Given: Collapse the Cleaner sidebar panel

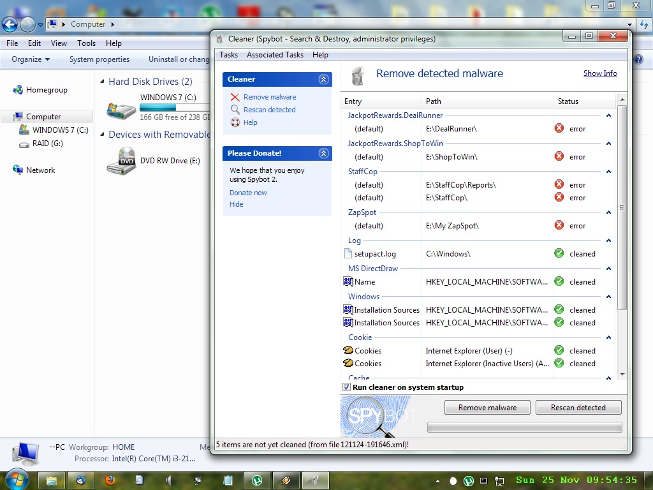Looking at the screenshot, I should [323, 79].
